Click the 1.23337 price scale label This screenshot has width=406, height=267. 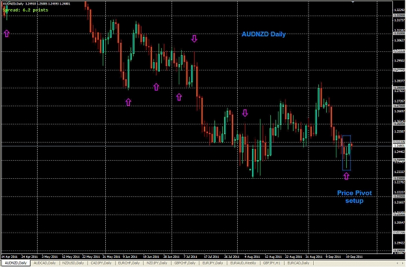400,172
